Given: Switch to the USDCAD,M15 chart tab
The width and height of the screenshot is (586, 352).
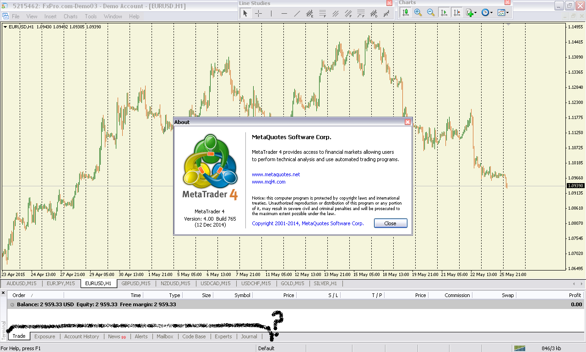Looking at the screenshot, I should coord(216,283).
